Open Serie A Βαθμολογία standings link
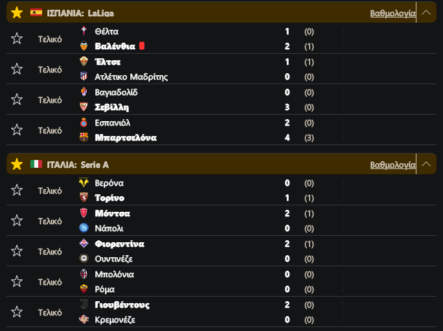 [x=392, y=165]
